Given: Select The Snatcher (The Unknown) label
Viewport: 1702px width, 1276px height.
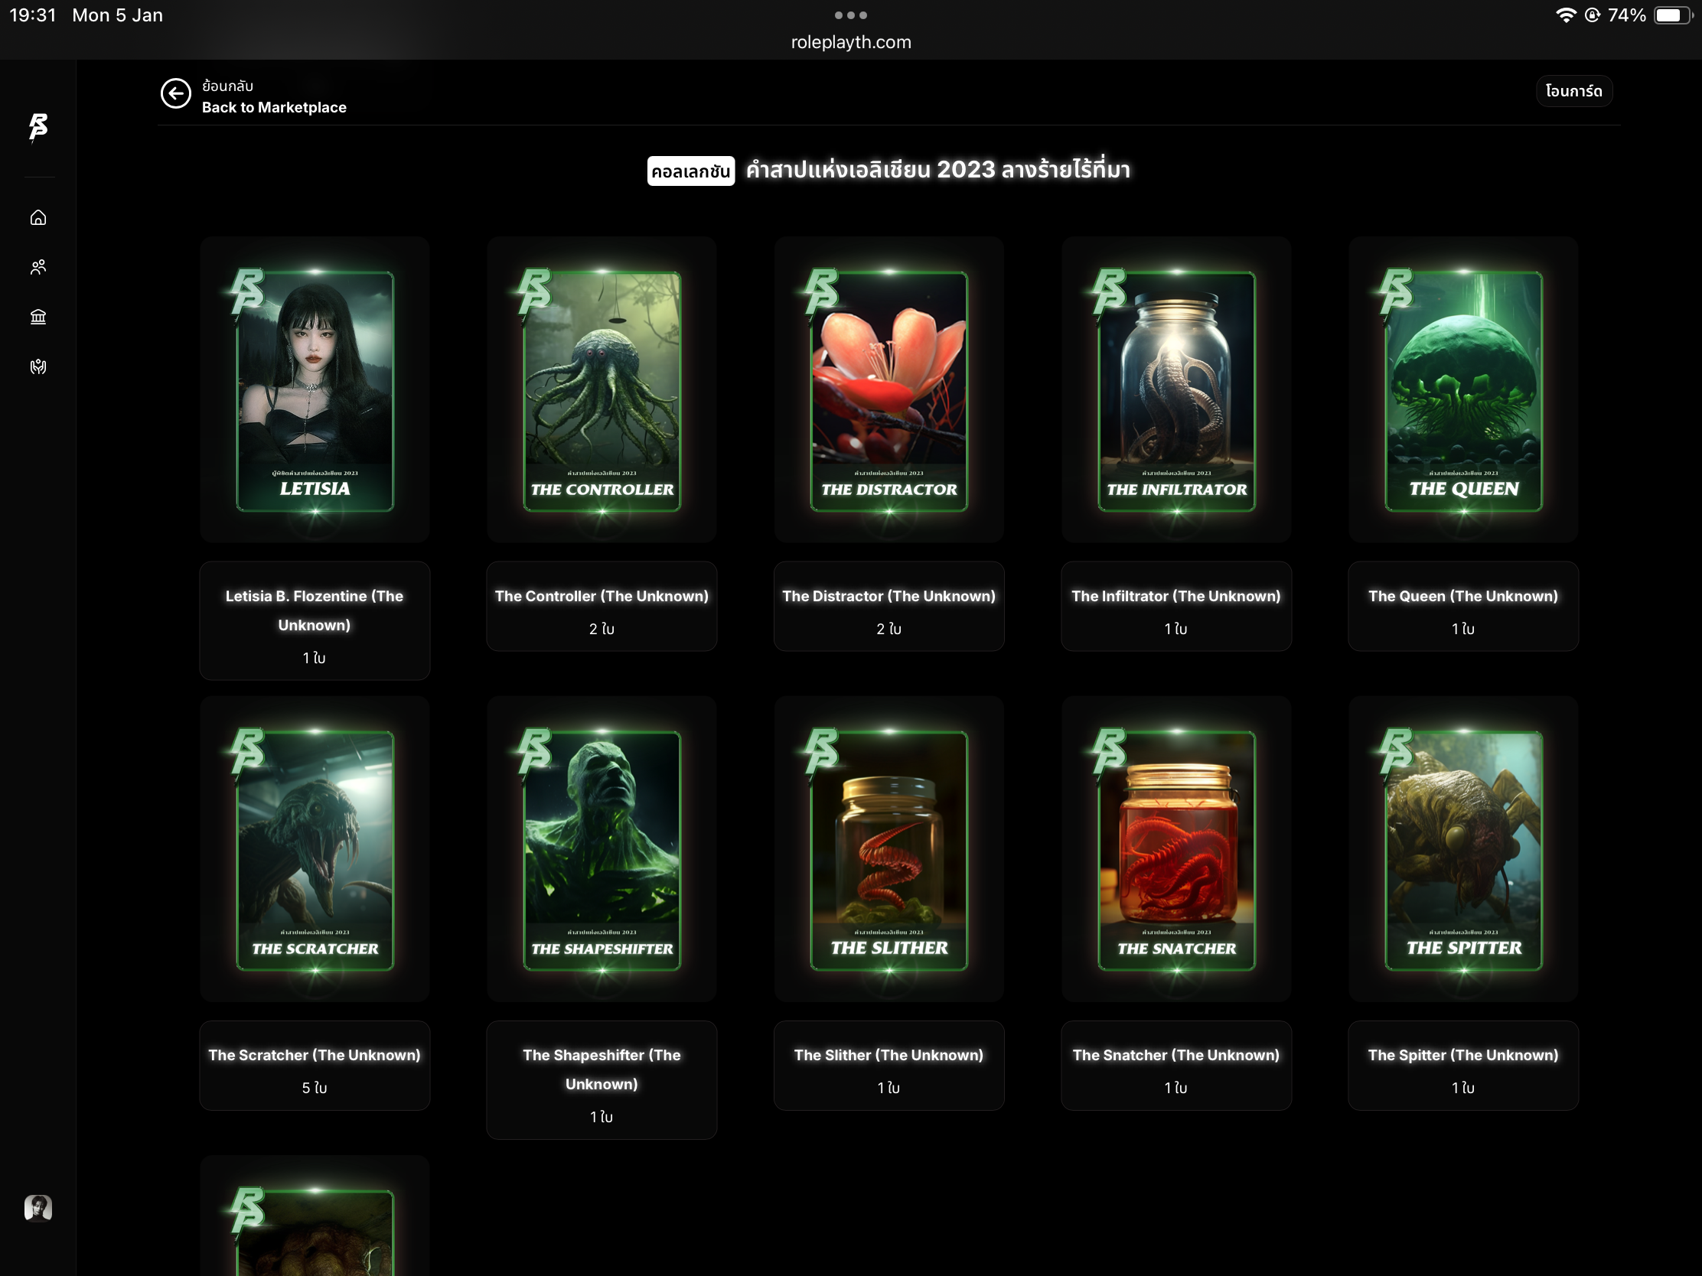Looking at the screenshot, I should (x=1175, y=1055).
